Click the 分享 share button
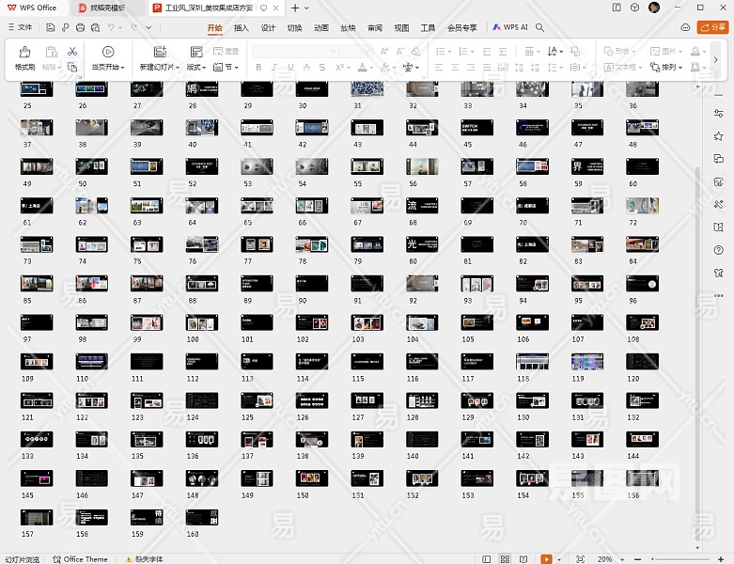Screen dimensions: 734x564 point(713,28)
